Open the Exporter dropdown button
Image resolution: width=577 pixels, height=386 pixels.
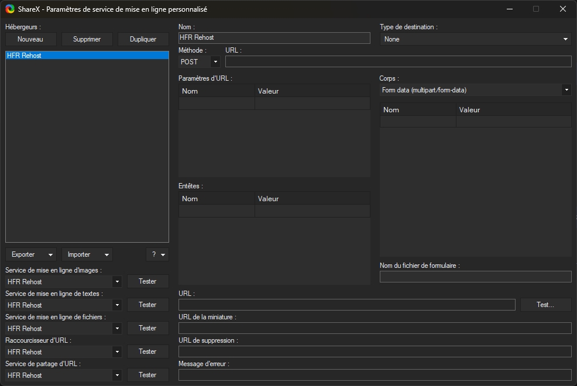coord(31,254)
